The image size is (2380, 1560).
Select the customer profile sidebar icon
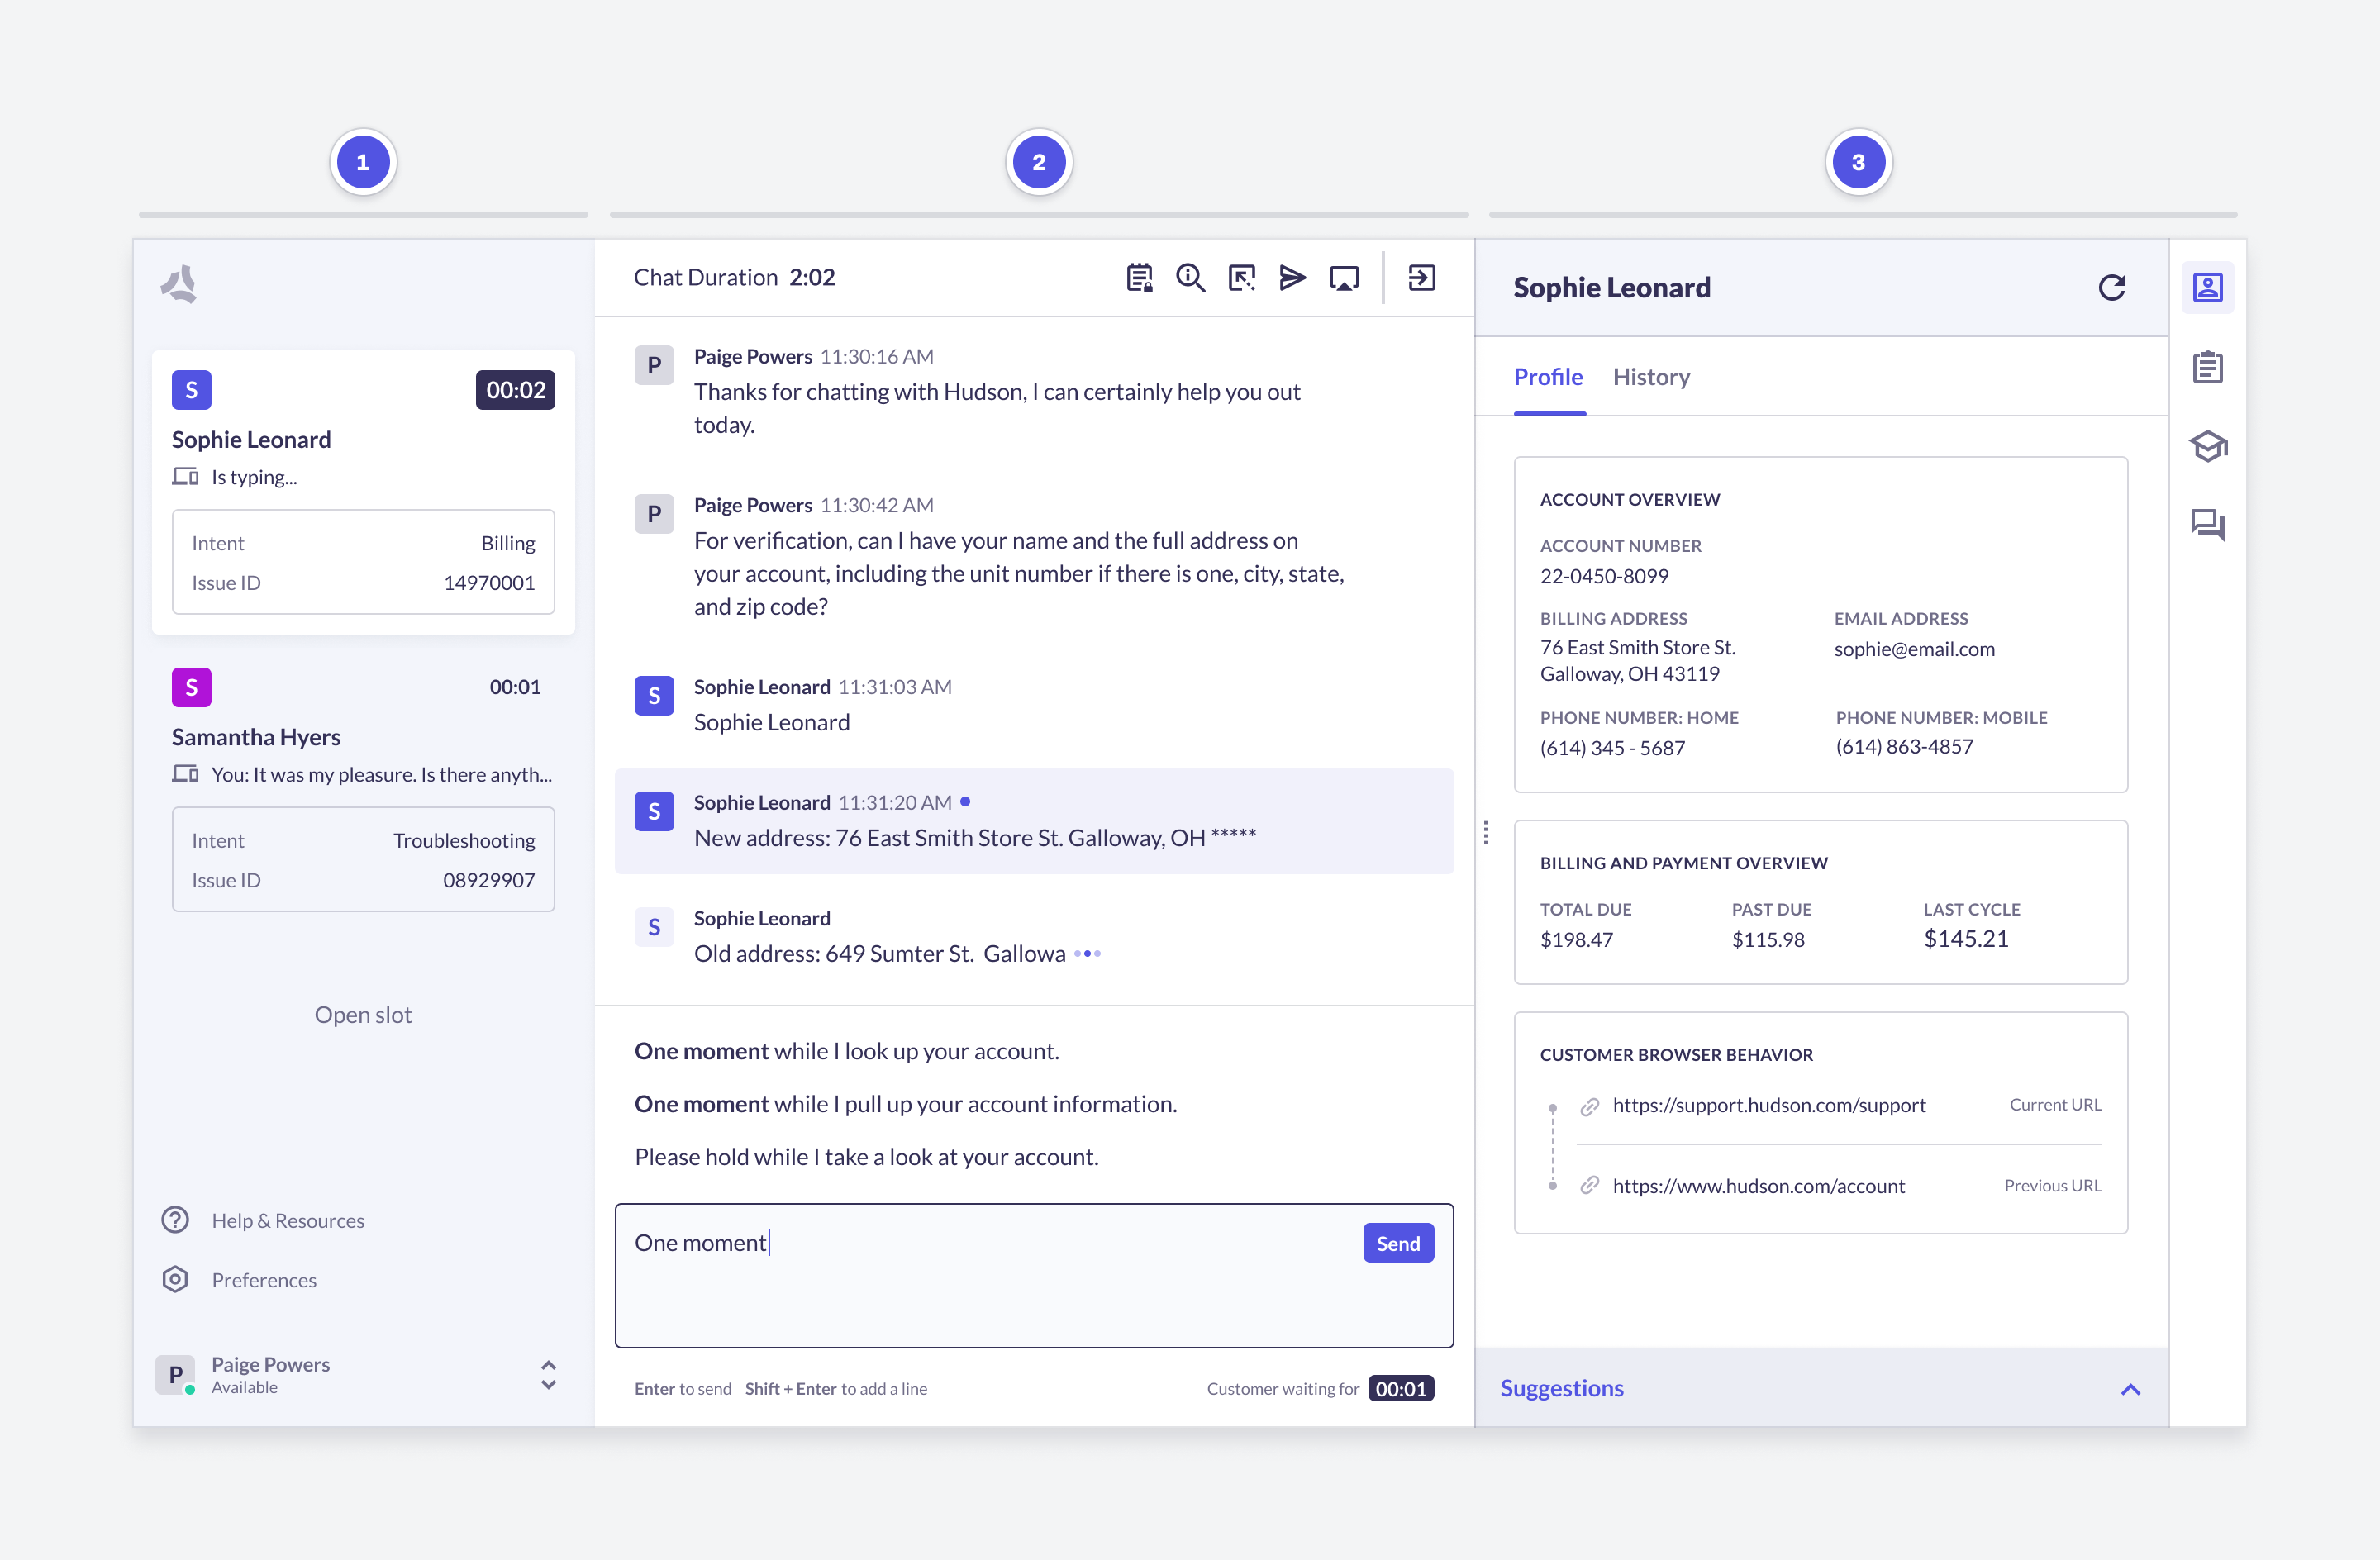[2207, 288]
